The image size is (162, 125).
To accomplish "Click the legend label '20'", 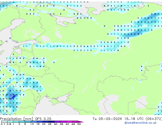I will 44,124.
